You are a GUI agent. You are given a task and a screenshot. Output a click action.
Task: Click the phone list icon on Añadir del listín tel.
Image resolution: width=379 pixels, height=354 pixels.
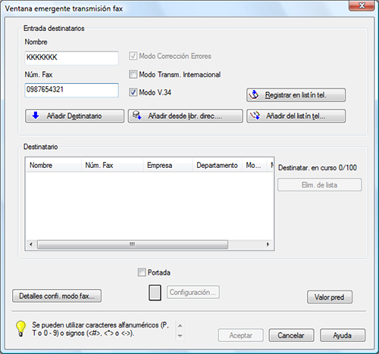pos(255,116)
